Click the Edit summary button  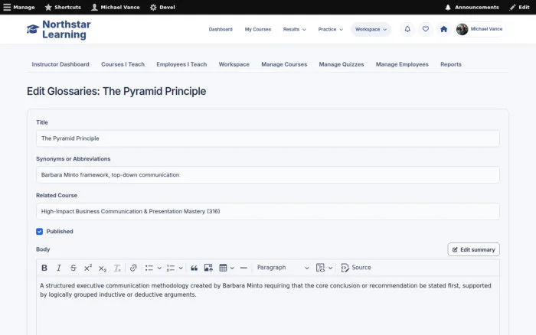(x=473, y=249)
